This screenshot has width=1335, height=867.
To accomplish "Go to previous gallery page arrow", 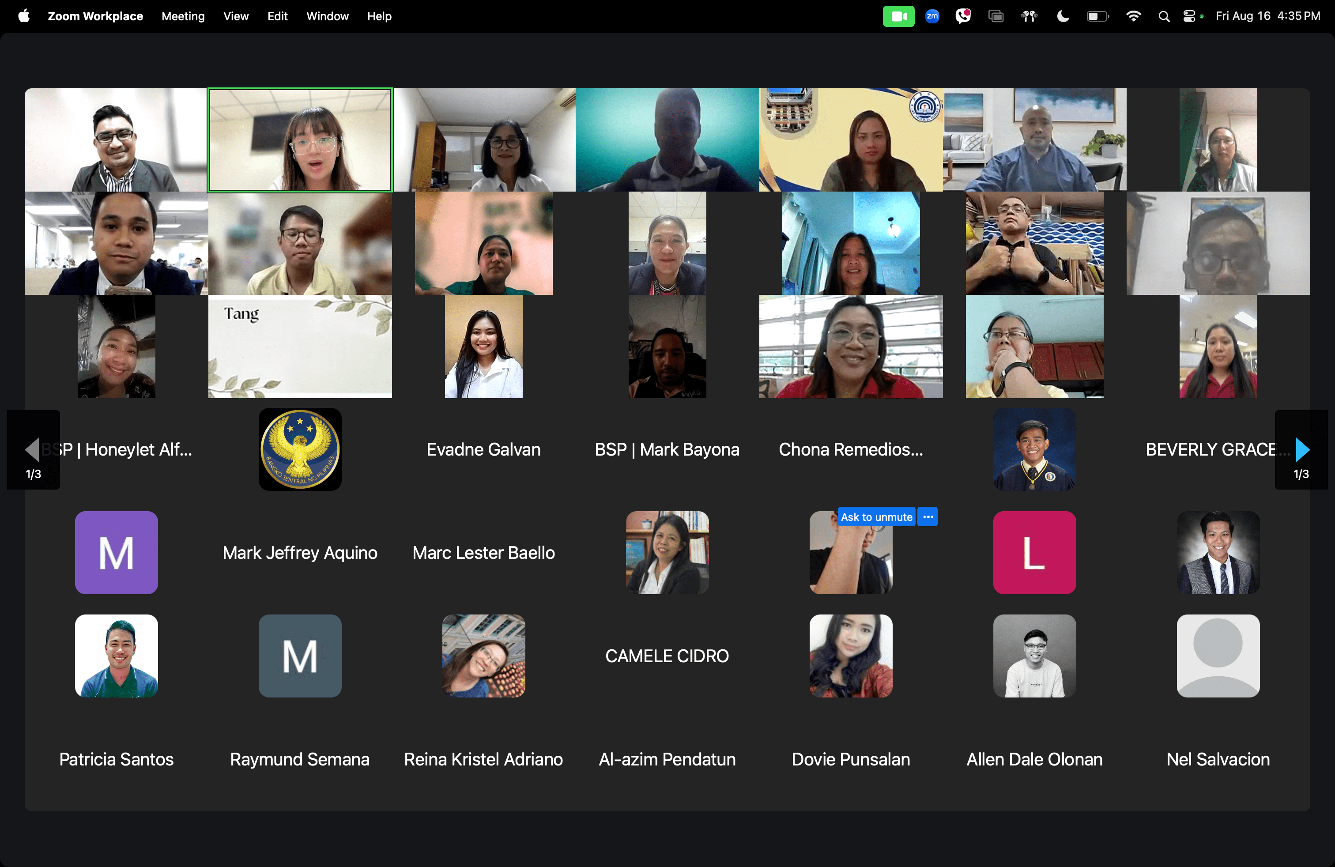I will tap(33, 449).
